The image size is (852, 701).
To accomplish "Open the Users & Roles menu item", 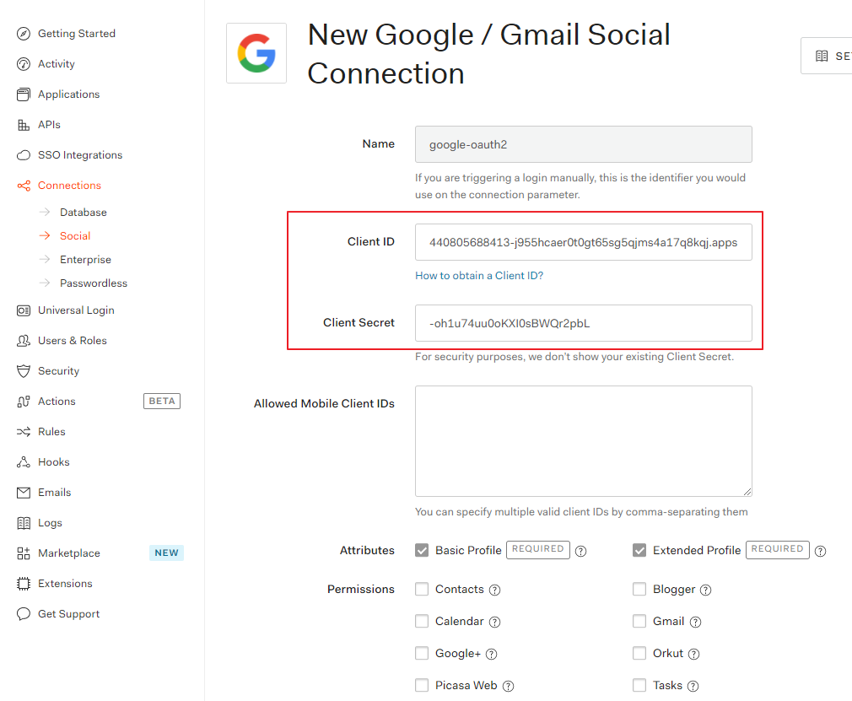I will click(73, 341).
